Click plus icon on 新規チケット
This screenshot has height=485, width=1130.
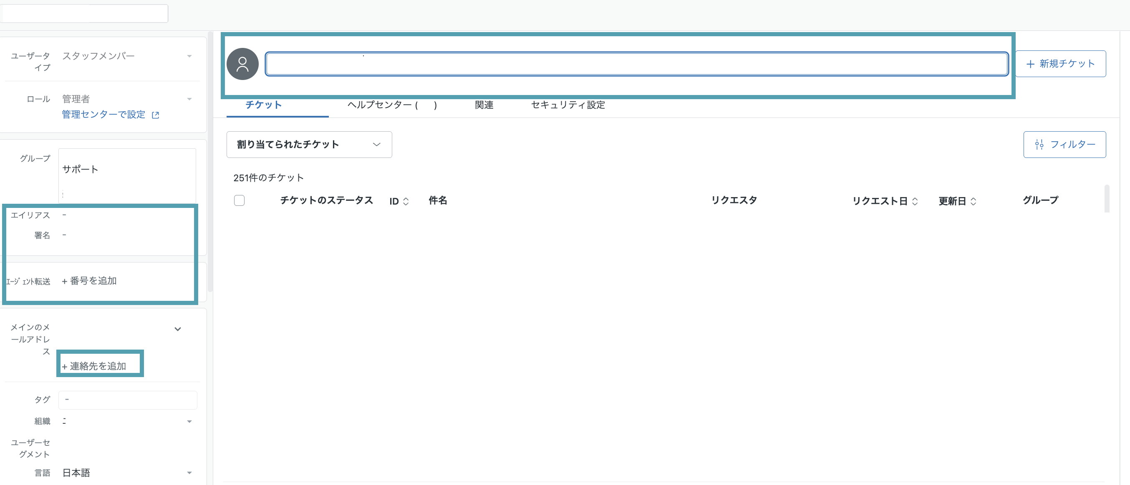(x=1030, y=64)
